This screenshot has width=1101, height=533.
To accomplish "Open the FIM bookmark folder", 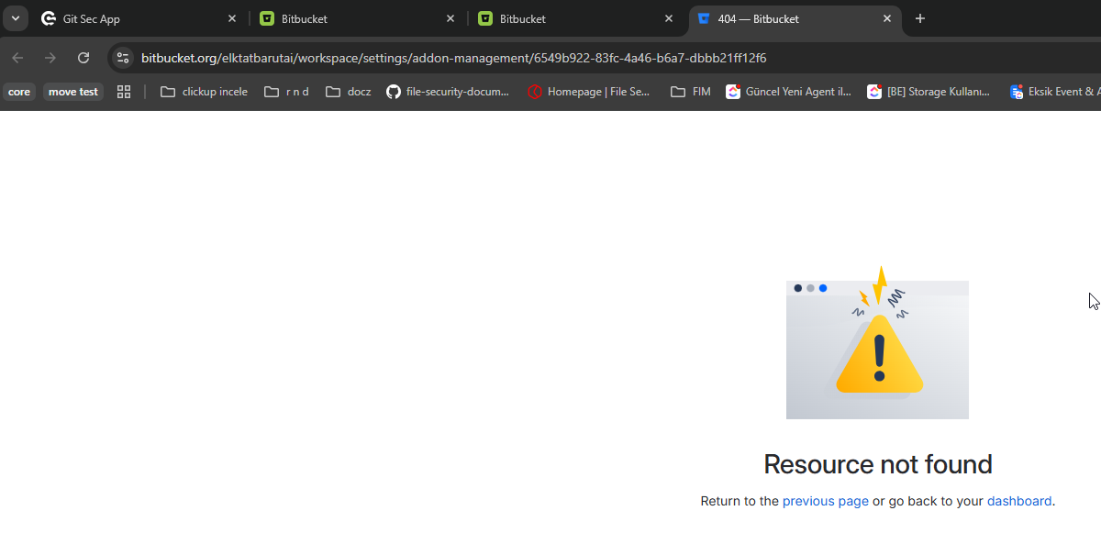I will (691, 92).
